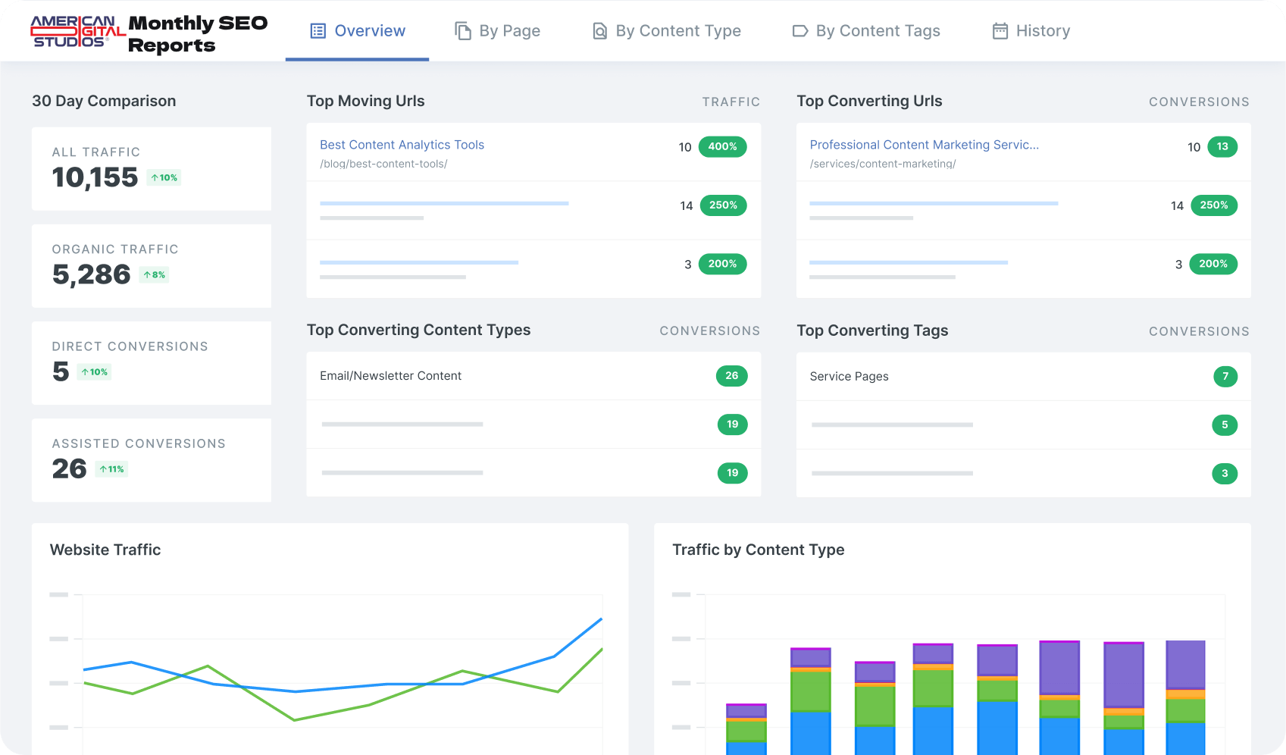
Task: Select the Organic Traffic 5,286 card
Action: pos(152,265)
